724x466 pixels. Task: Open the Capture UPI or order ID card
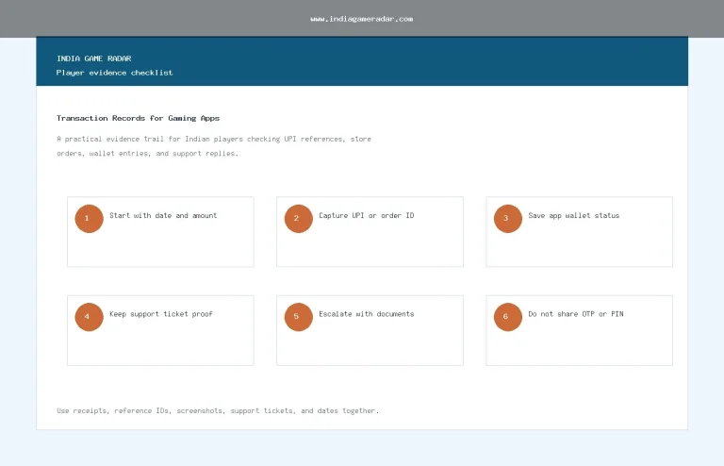coord(370,232)
